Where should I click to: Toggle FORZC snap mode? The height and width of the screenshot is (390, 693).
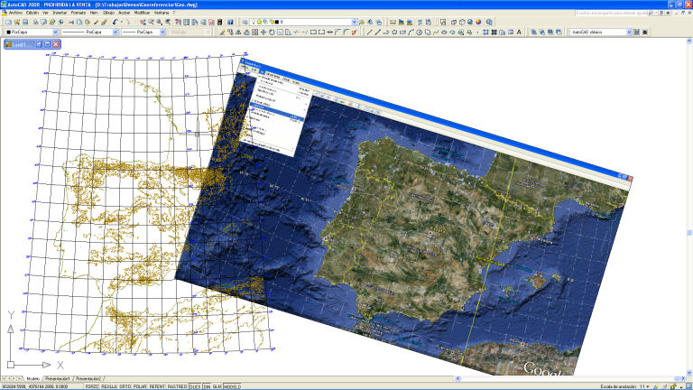tap(92, 386)
